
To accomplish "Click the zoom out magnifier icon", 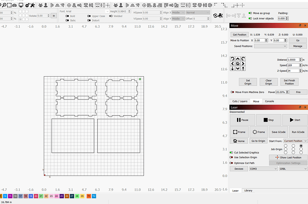I will 4,5.
